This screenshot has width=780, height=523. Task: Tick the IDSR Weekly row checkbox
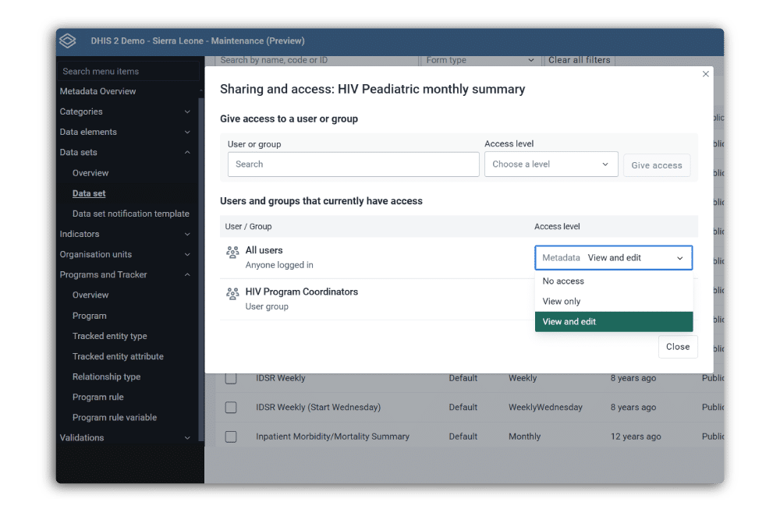(231, 378)
